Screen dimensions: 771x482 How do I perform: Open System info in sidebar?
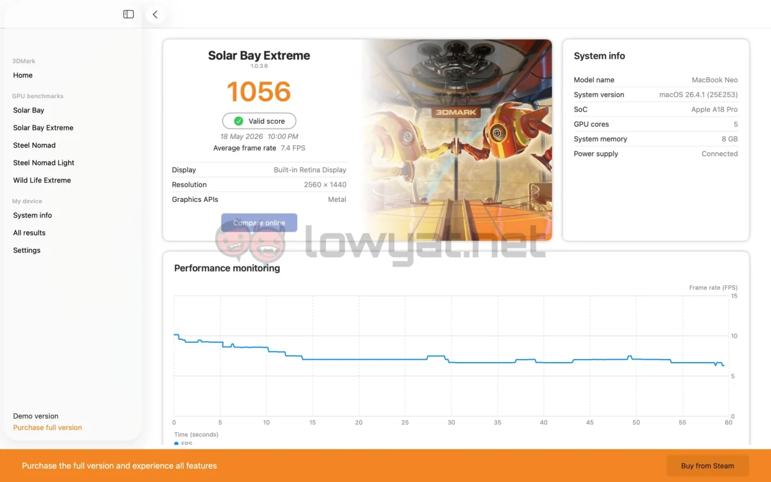click(32, 215)
